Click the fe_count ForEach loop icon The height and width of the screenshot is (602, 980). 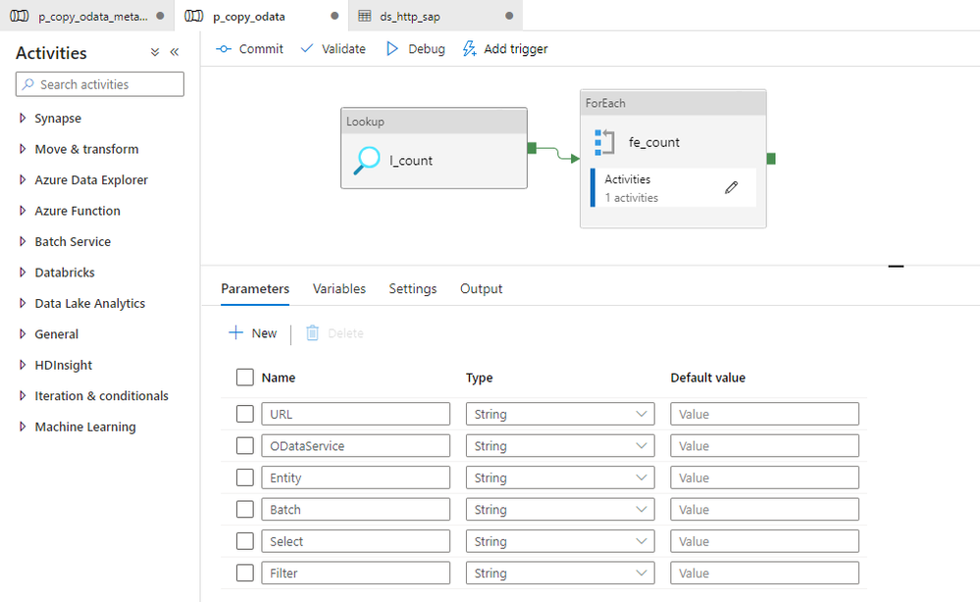pos(604,142)
